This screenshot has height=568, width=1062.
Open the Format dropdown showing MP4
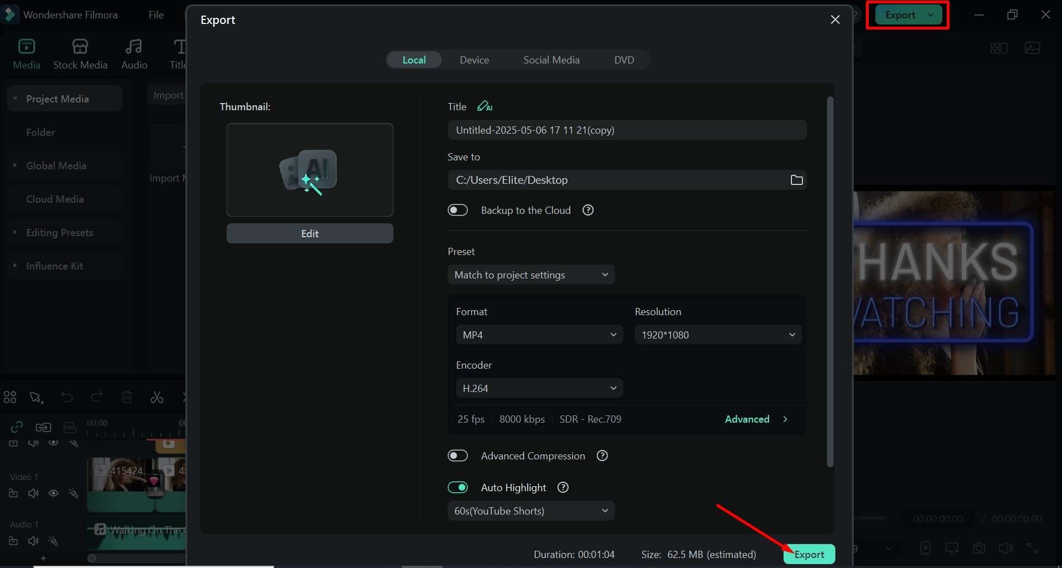click(539, 335)
